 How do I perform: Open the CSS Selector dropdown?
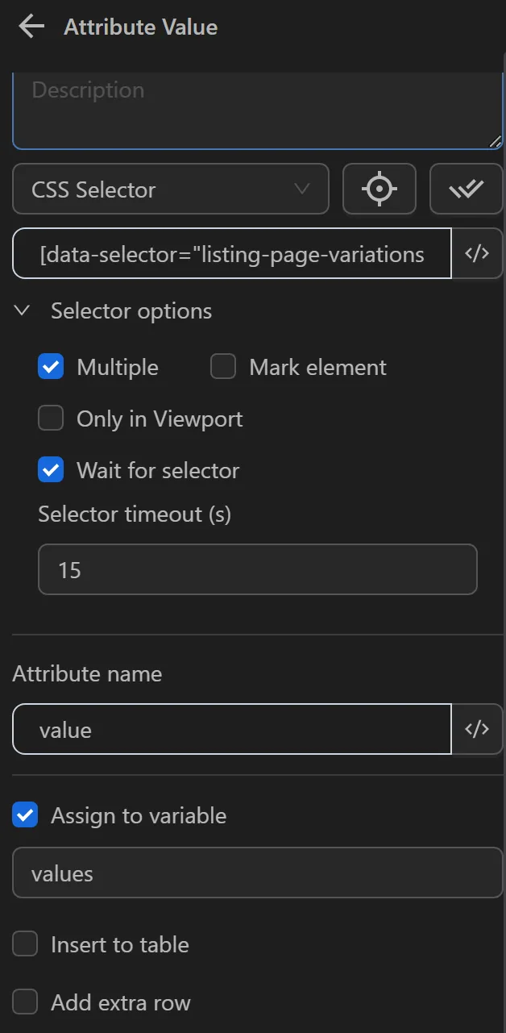171,189
